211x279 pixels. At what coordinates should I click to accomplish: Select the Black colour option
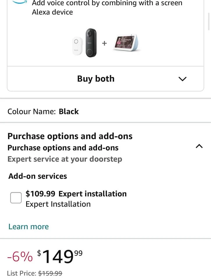[x=69, y=111]
